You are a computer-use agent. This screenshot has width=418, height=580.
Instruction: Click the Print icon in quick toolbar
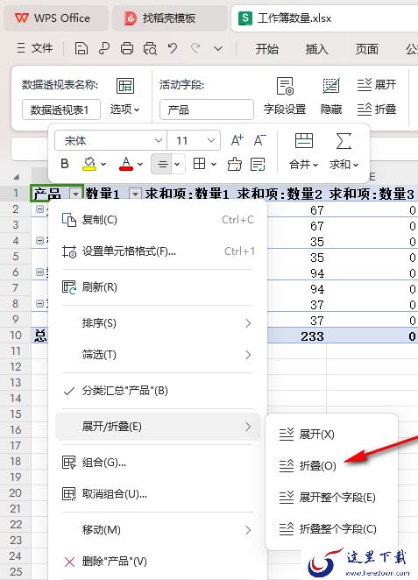pos(127,48)
